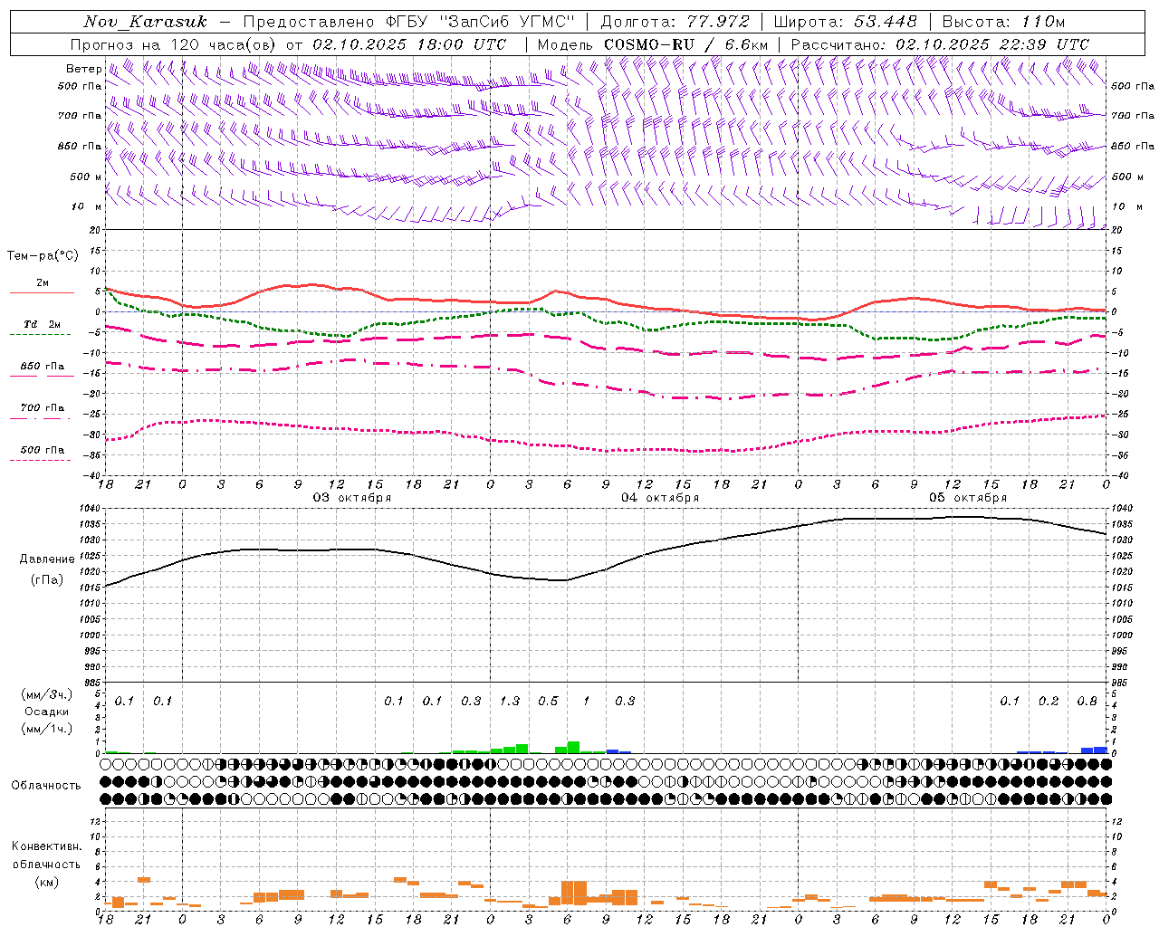Screen dimensions: 1159x927
Task: Select the 'Долгота: 77.972' header text
Action: (x=675, y=22)
